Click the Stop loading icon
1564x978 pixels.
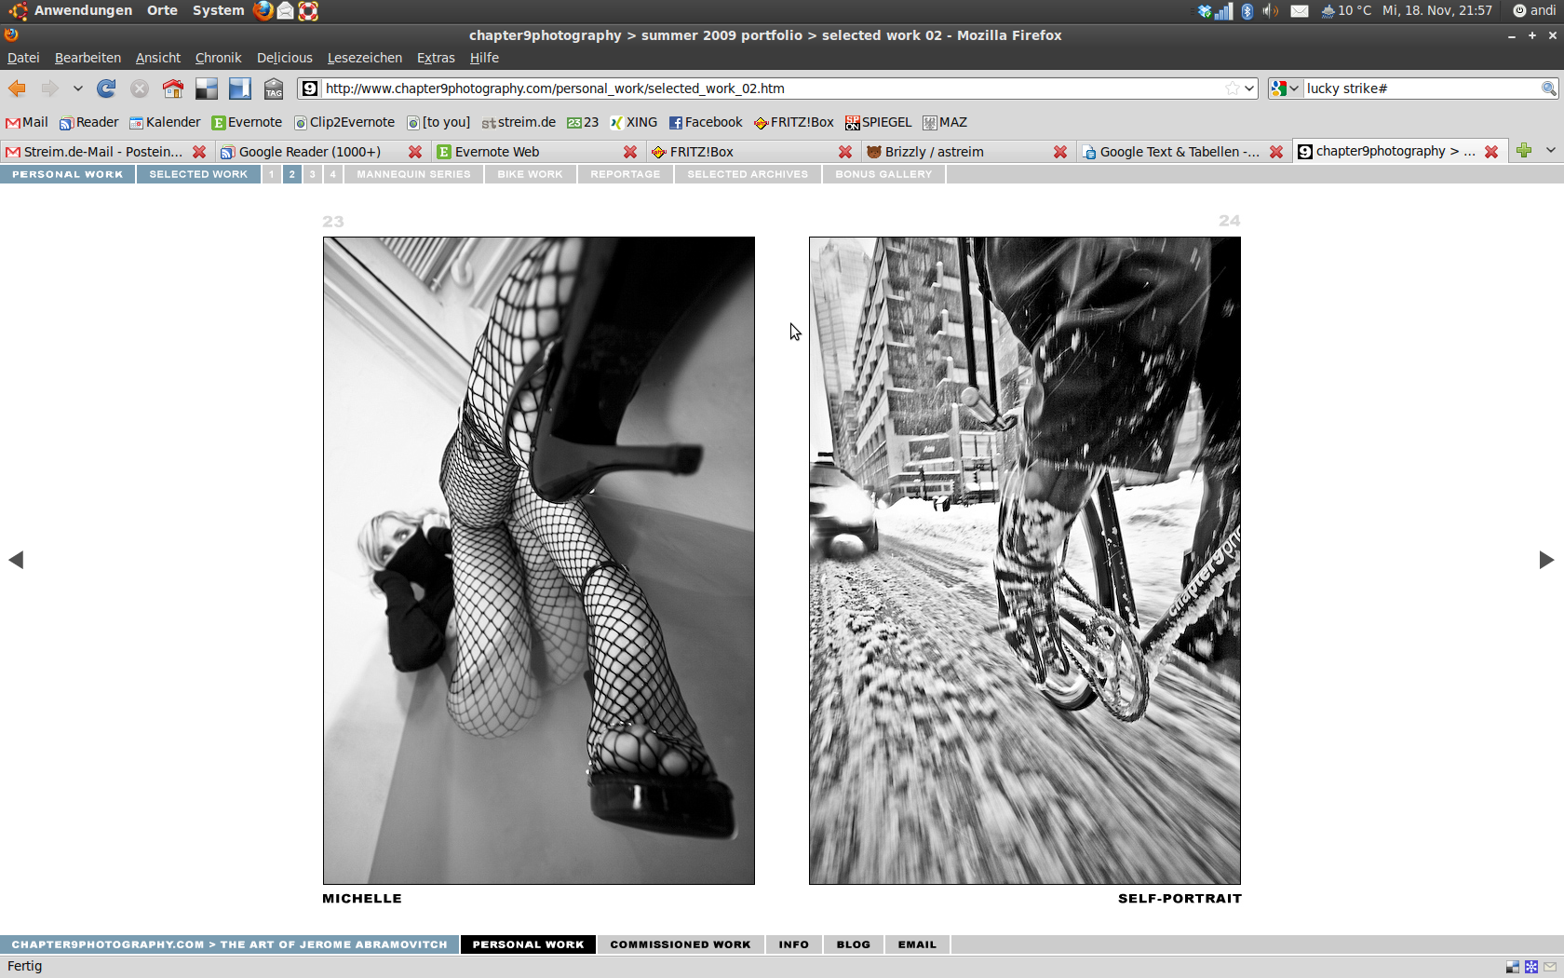(x=140, y=88)
